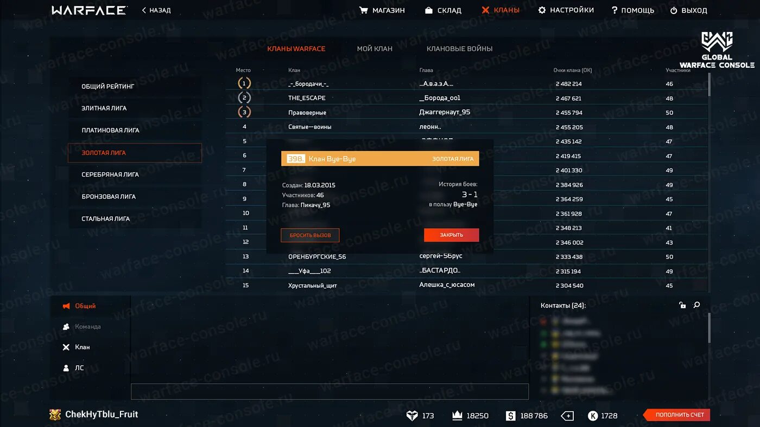Toggle the contacts lock icon

pos(682,305)
